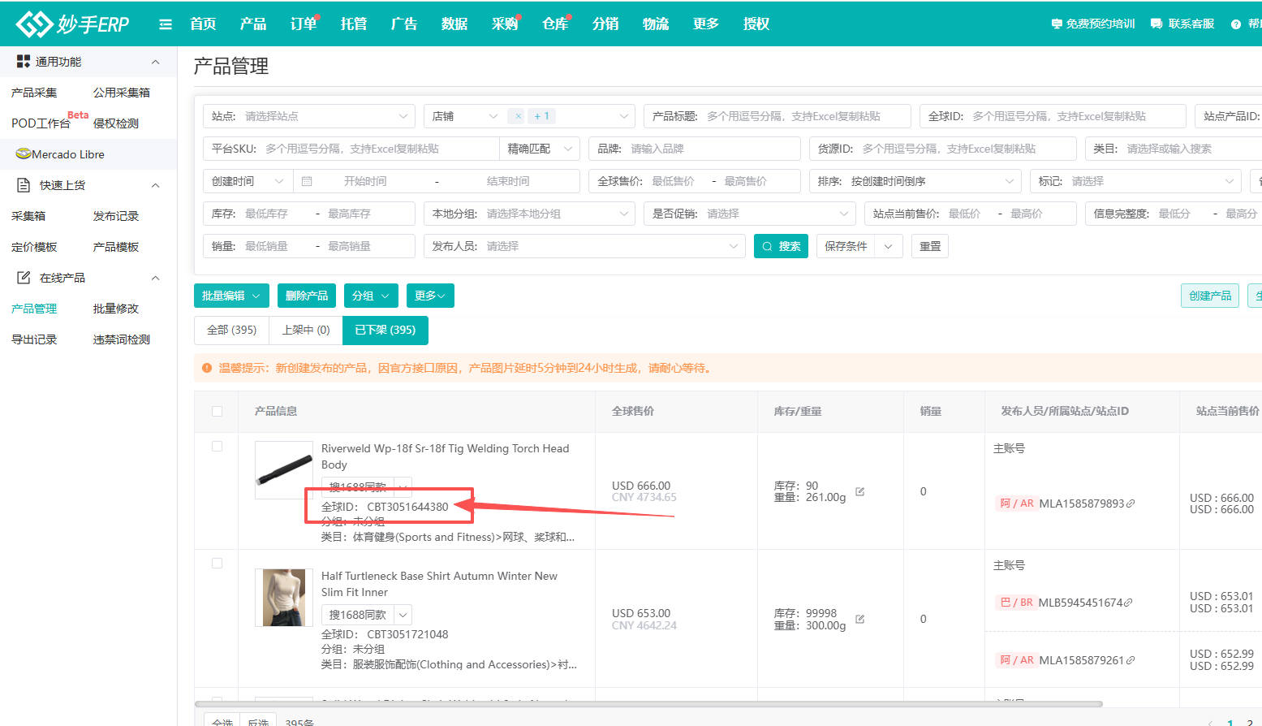Image resolution: width=1262 pixels, height=726 pixels.
Task: Click the 妙手ERP logo icon
Action: [34, 24]
